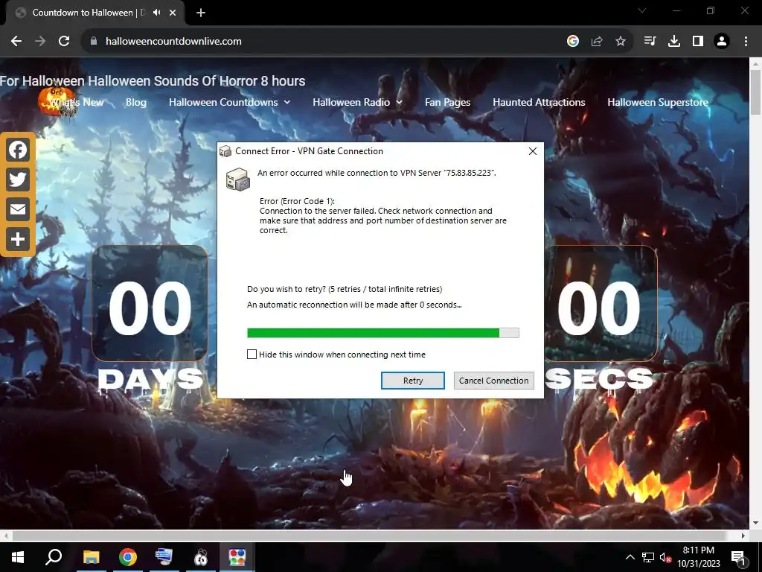Open File Explorer from taskbar
The width and height of the screenshot is (762, 572).
pos(91,557)
